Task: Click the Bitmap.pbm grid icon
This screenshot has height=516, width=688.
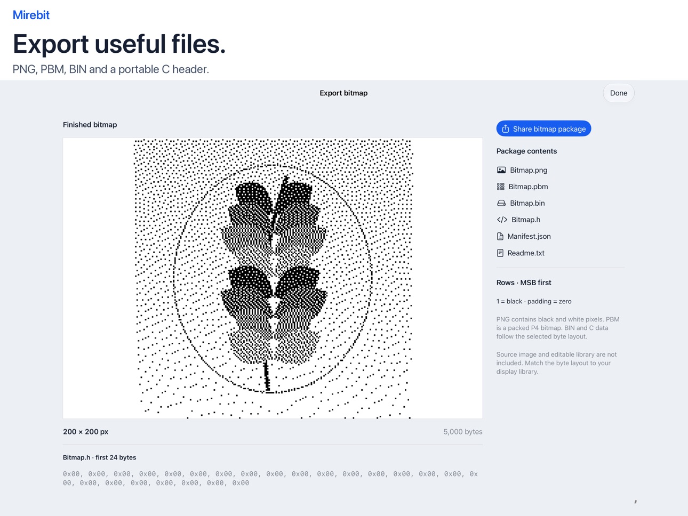Action: [x=501, y=187]
